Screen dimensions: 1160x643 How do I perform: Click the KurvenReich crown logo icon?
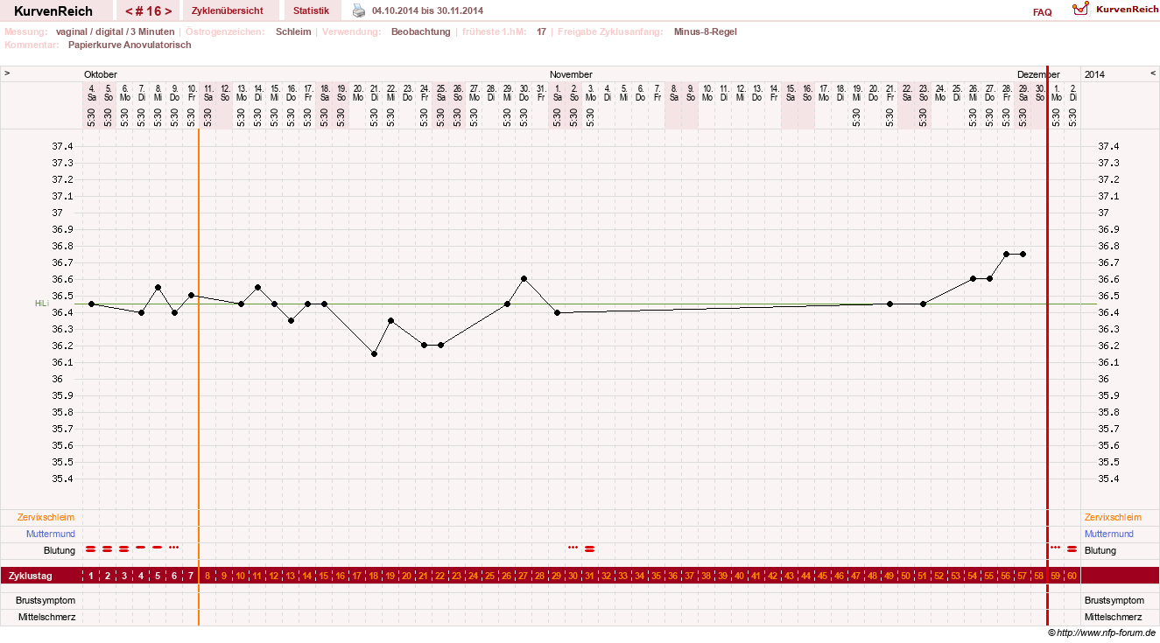click(1081, 9)
